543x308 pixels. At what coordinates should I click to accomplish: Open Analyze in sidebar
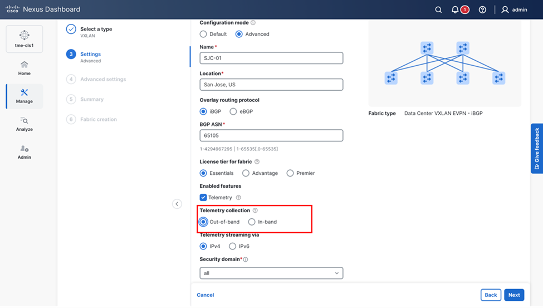coord(25,124)
